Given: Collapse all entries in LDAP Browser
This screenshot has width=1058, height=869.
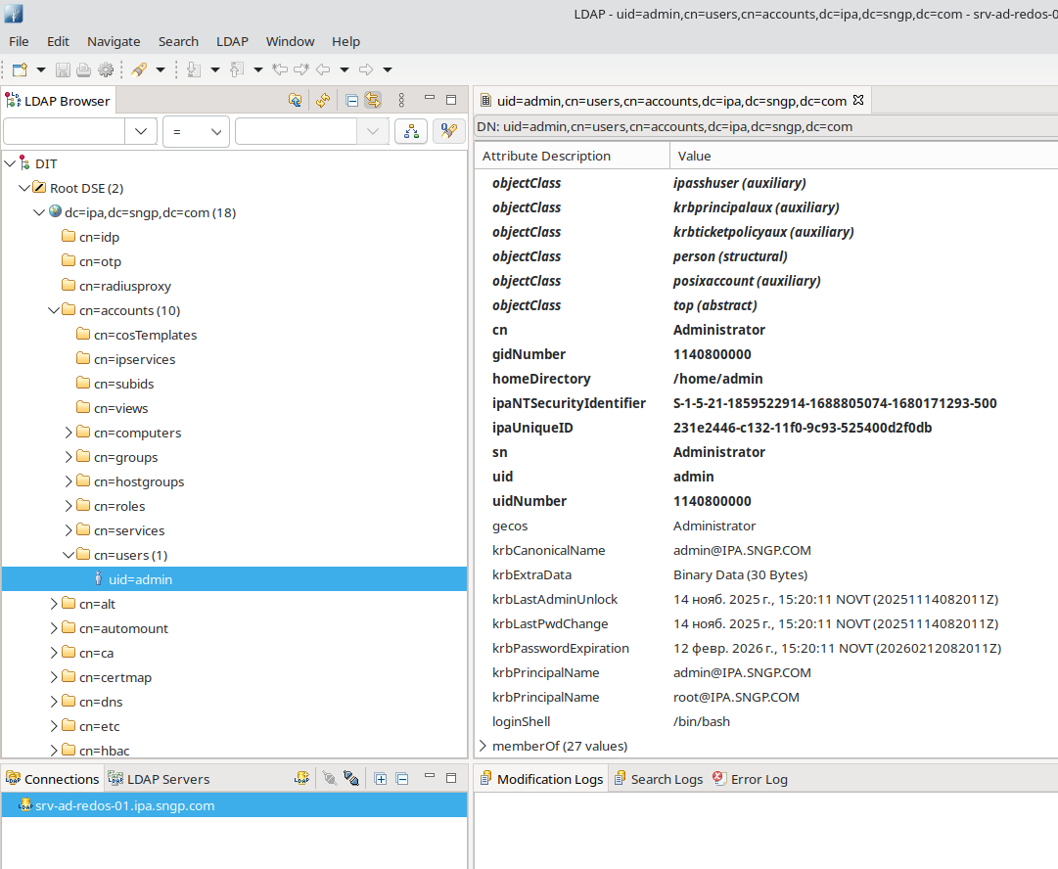Looking at the screenshot, I should 352,99.
